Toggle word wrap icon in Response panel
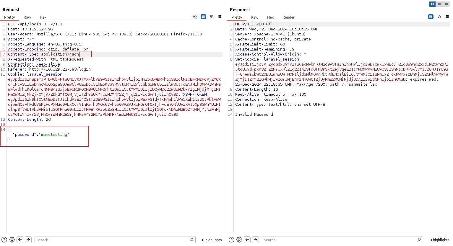This screenshot has height=246, width=453. click(x=431, y=17)
